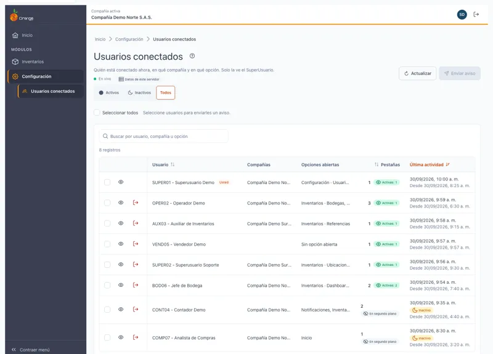
Task: Check the SUPER02 row checkbox
Action: 107,265
